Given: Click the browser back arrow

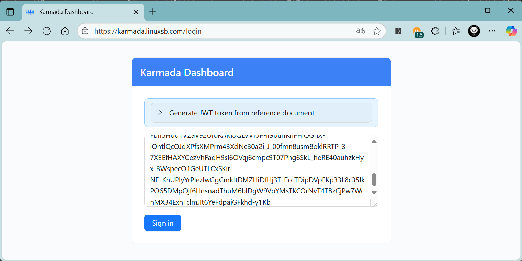Looking at the screenshot, I should tap(10, 31).
